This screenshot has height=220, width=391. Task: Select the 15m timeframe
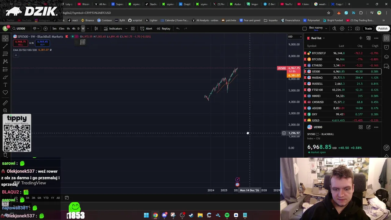61,28
